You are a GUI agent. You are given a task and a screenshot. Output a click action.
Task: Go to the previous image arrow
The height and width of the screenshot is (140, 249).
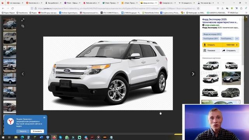(23, 74)
